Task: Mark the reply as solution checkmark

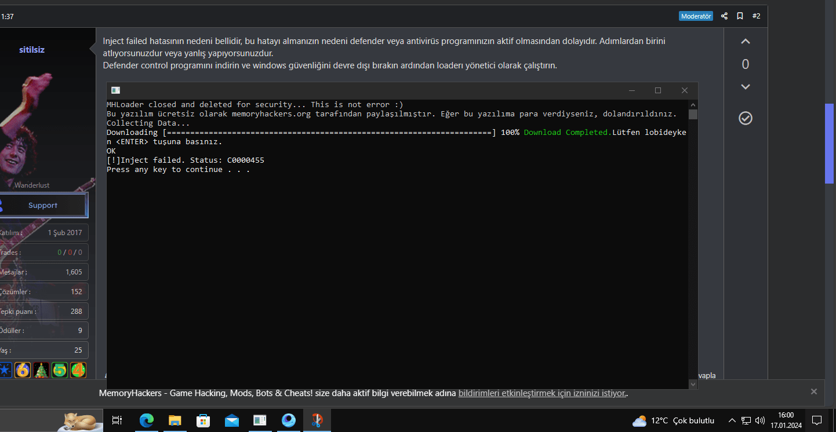Action: 746,118
